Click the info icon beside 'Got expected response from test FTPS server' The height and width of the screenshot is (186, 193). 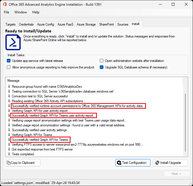(x=9, y=149)
